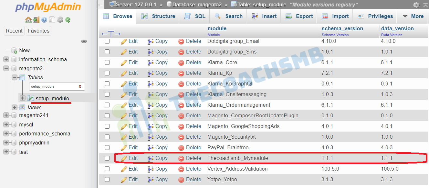This screenshot has height=188, width=429.
Task: Check the Klarna_Onsitemessaging row checkbox
Action: click(x=107, y=94)
